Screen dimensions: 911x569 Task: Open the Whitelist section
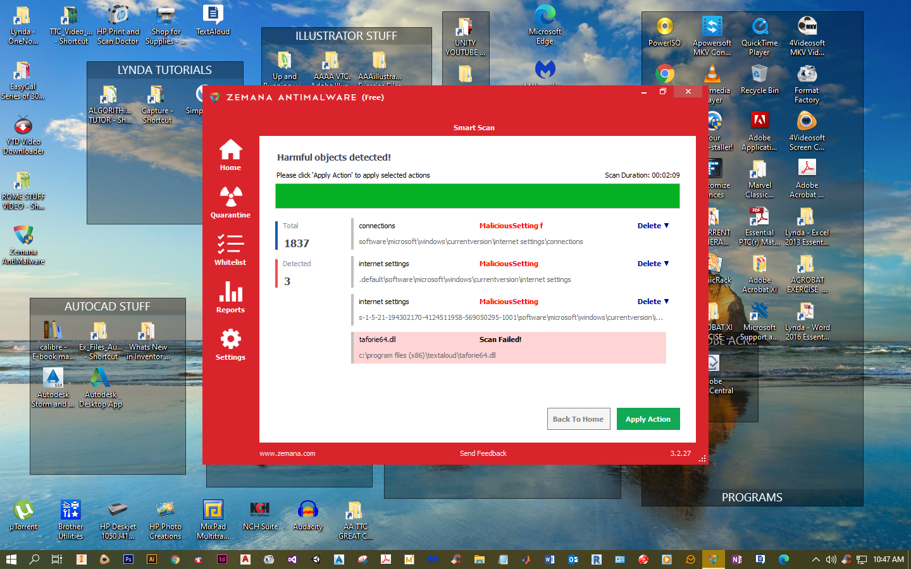coord(230,250)
